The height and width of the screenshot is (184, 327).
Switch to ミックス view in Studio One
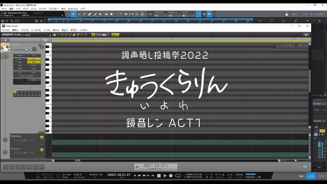point(311,176)
